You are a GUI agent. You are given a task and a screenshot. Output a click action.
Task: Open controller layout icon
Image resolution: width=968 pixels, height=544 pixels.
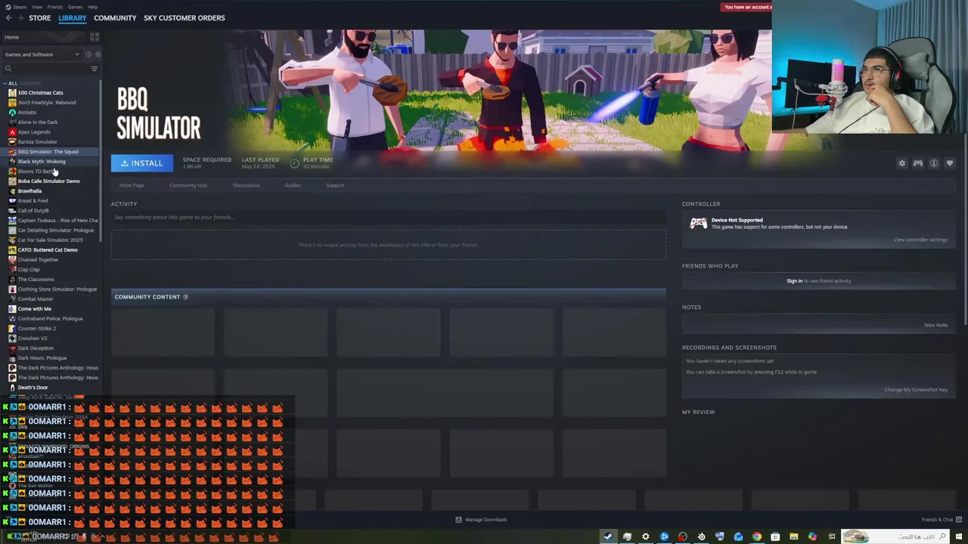[917, 163]
